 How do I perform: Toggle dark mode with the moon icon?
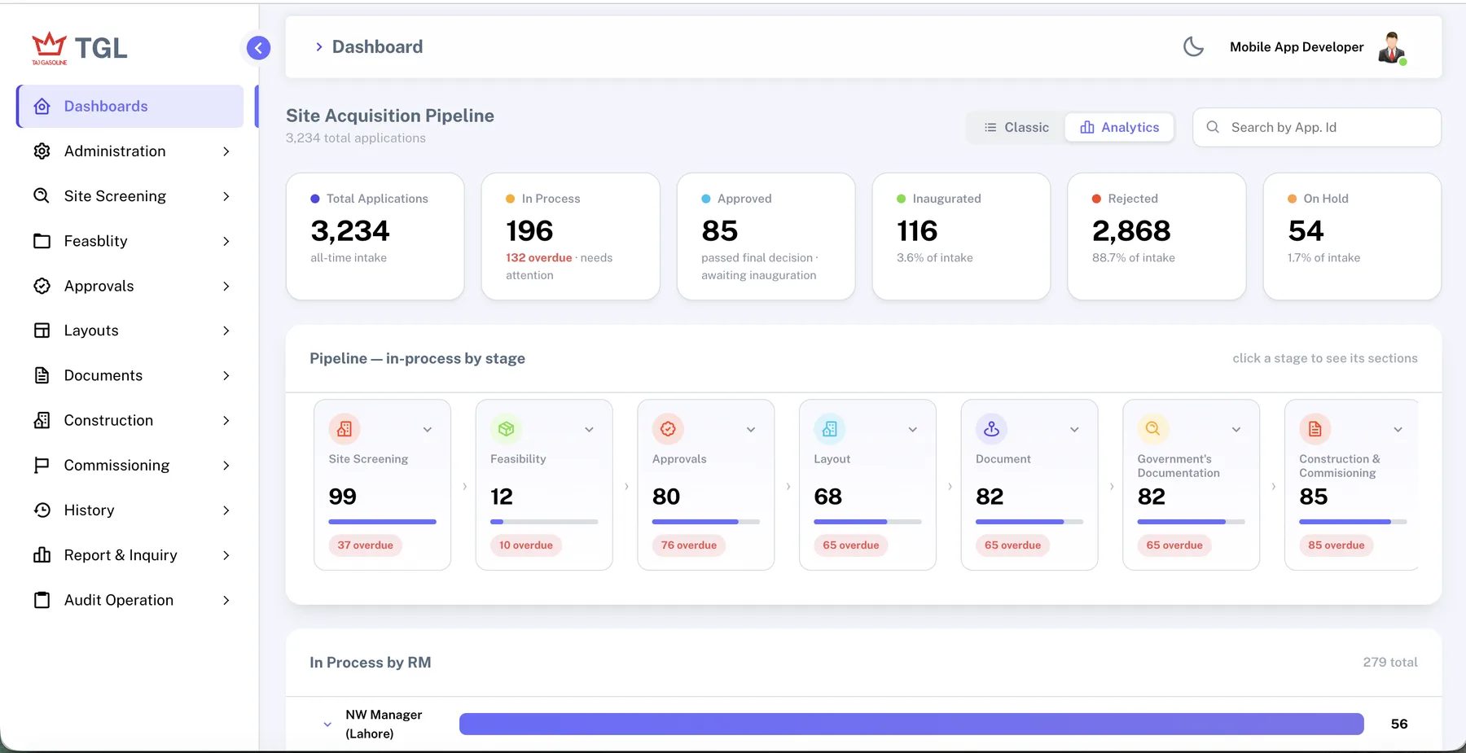click(x=1193, y=47)
